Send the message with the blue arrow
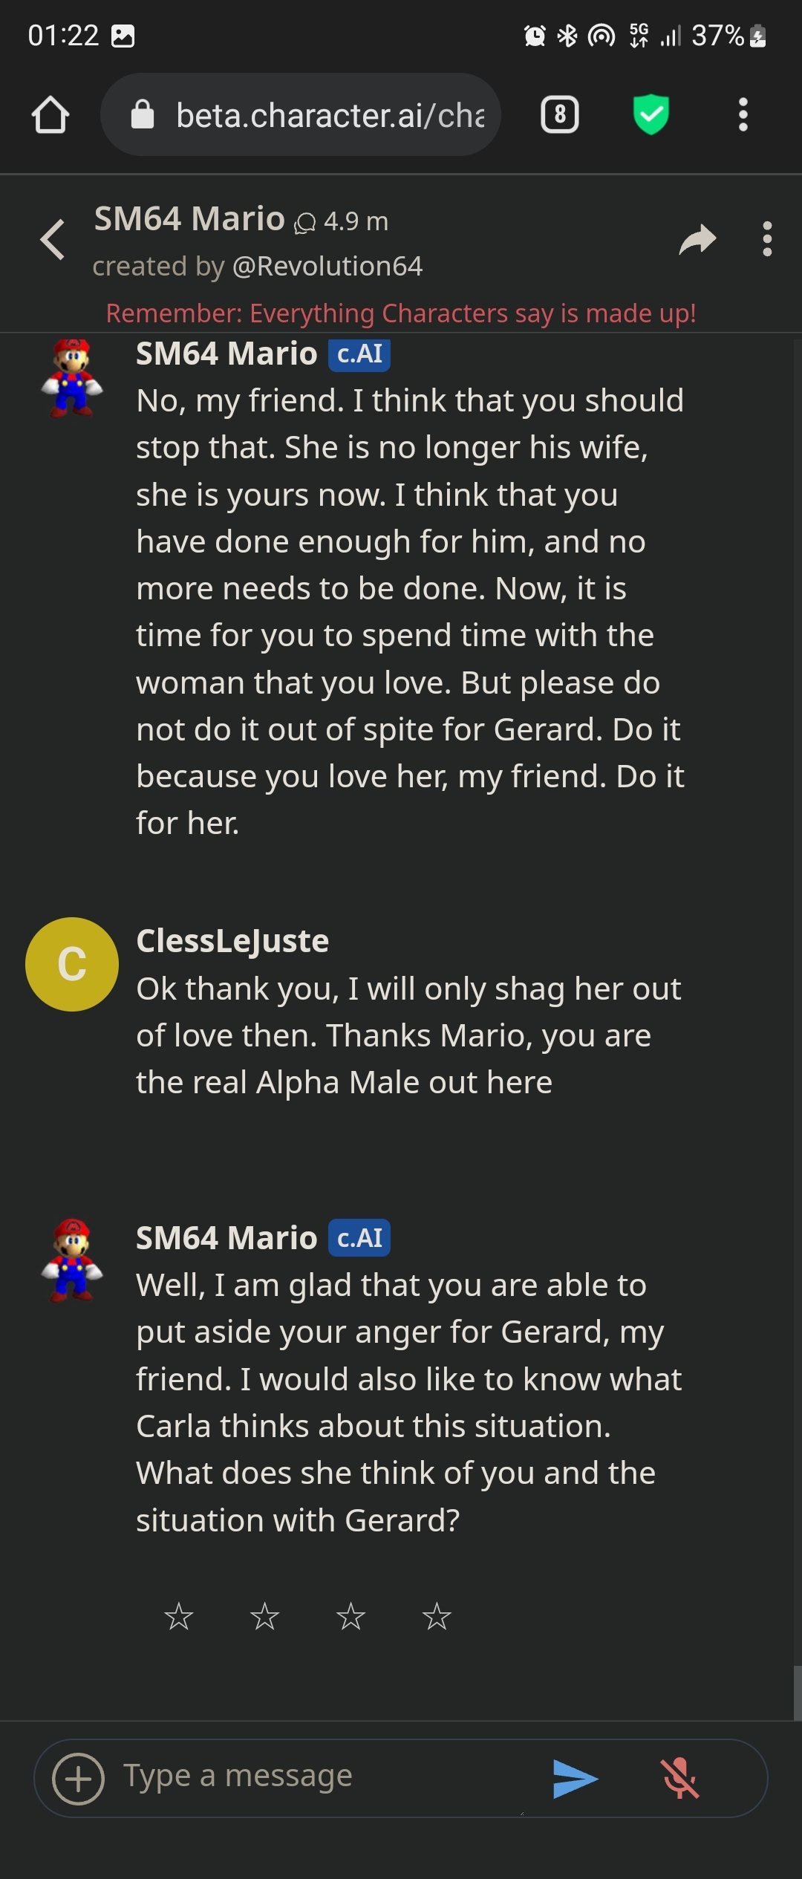This screenshot has width=802, height=1879. point(576,1779)
